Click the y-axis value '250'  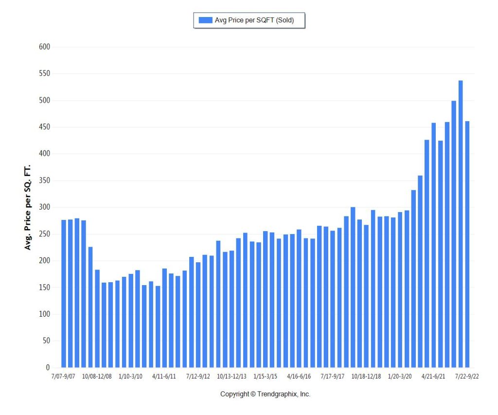(44, 234)
